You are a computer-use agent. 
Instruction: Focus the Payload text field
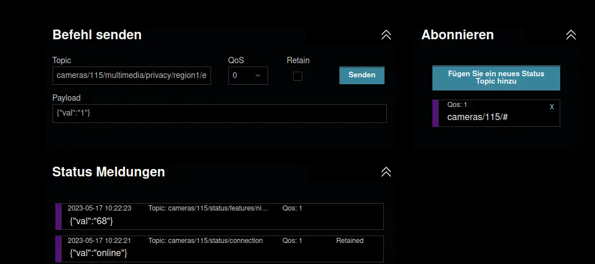pyautogui.click(x=219, y=113)
